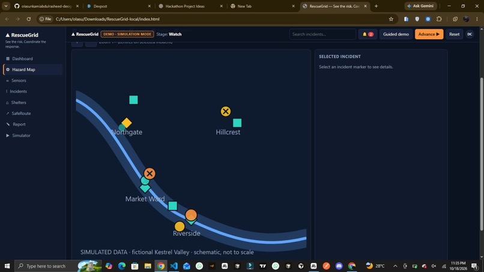Open the Ask Gemini button

click(421, 6)
